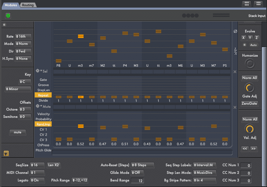This screenshot has width=267, height=187.
Task: Toggle the green power button
Action: coord(8,16)
